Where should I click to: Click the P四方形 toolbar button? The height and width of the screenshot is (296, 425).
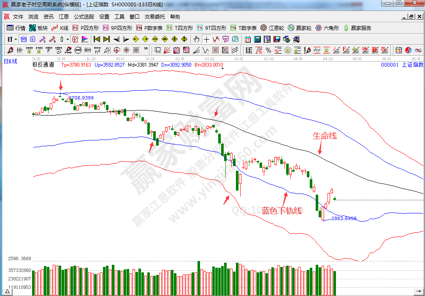click(86, 28)
